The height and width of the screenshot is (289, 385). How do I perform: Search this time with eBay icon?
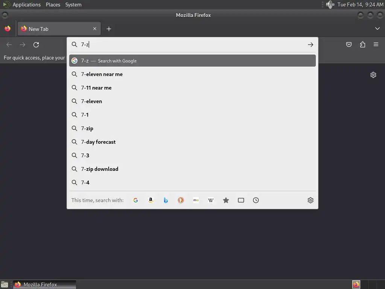pos(196,200)
